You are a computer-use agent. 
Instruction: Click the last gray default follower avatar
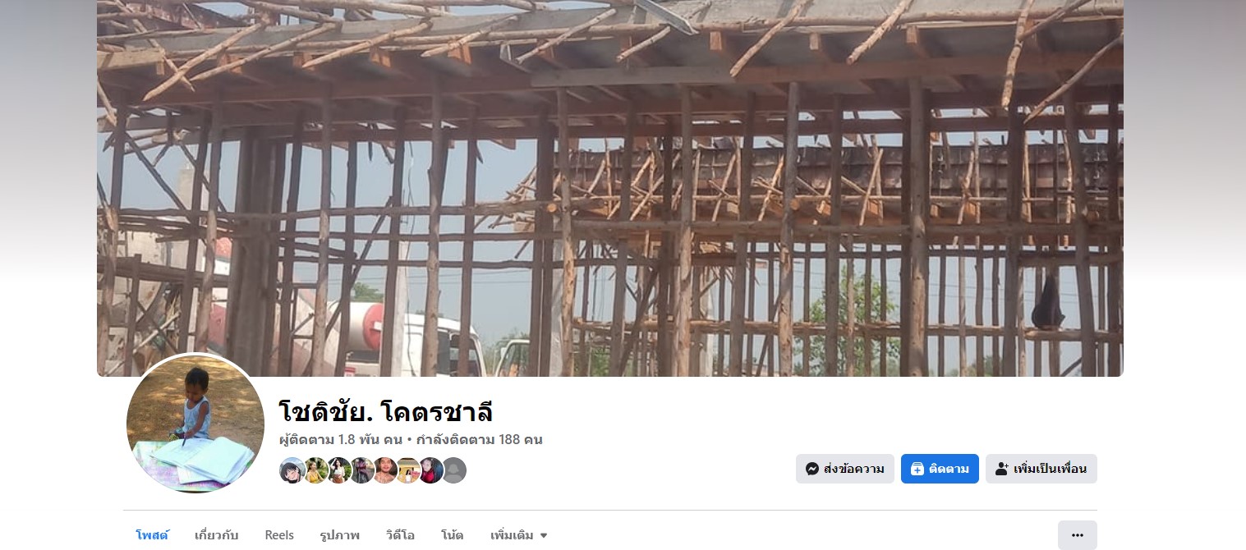[x=453, y=470]
